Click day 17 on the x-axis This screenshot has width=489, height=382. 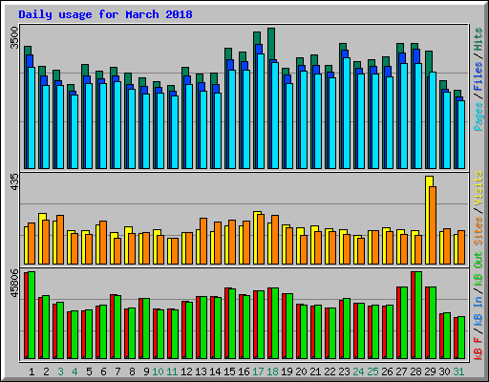[258, 371]
